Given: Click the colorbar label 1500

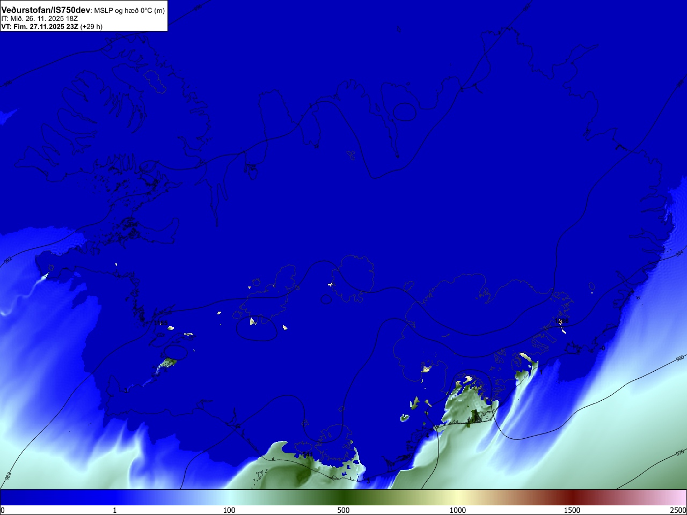Looking at the screenshot, I should [572, 510].
